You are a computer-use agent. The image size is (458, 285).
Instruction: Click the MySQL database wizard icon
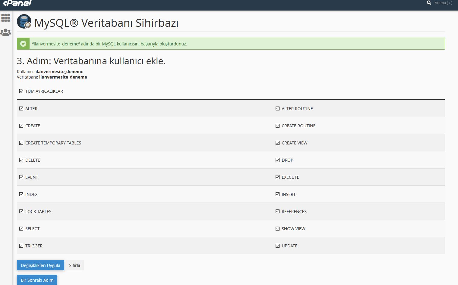coord(24,22)
